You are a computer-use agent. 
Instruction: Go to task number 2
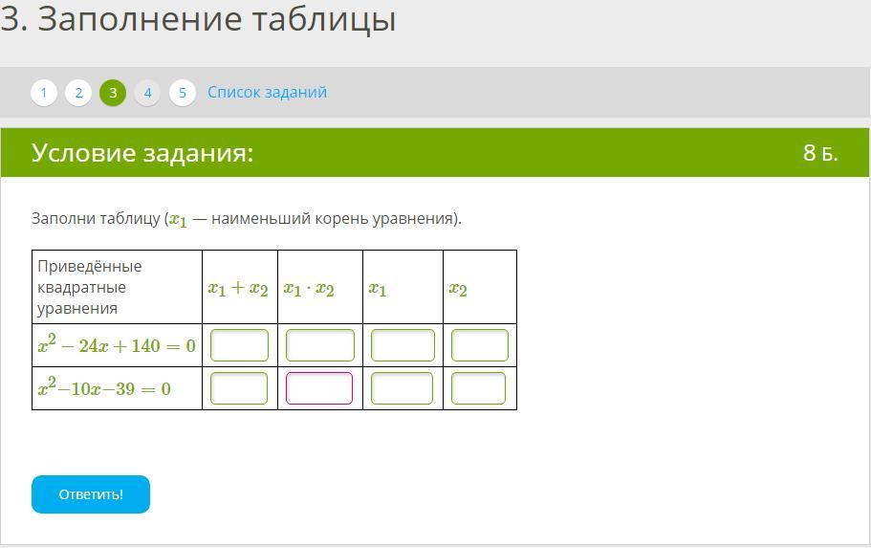pyautogui.click(x=78, y=93)
